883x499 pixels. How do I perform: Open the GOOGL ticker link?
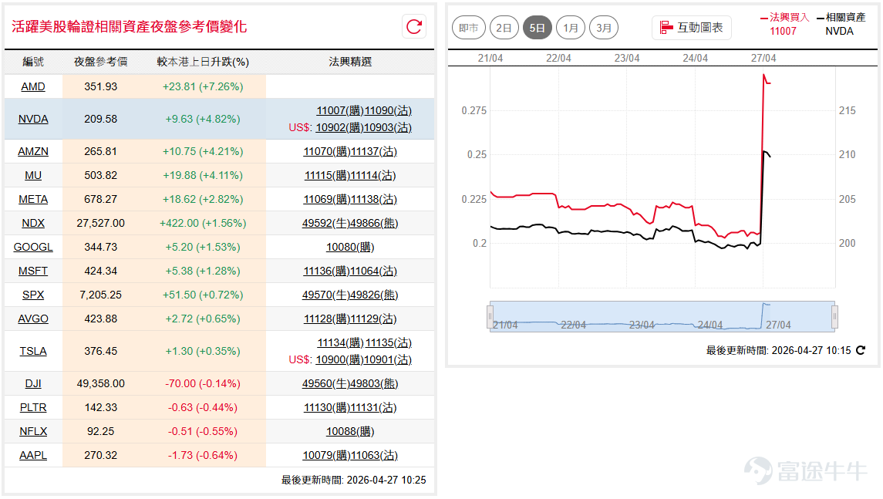pyautogui.click(x=33, y=248)
